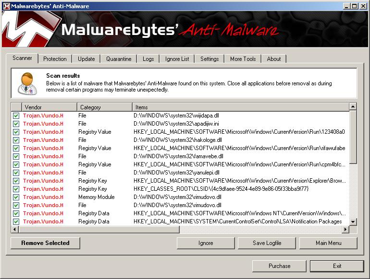Minimize the Malwarebytes window
370x279 pixels.
(x=346, y=6)
